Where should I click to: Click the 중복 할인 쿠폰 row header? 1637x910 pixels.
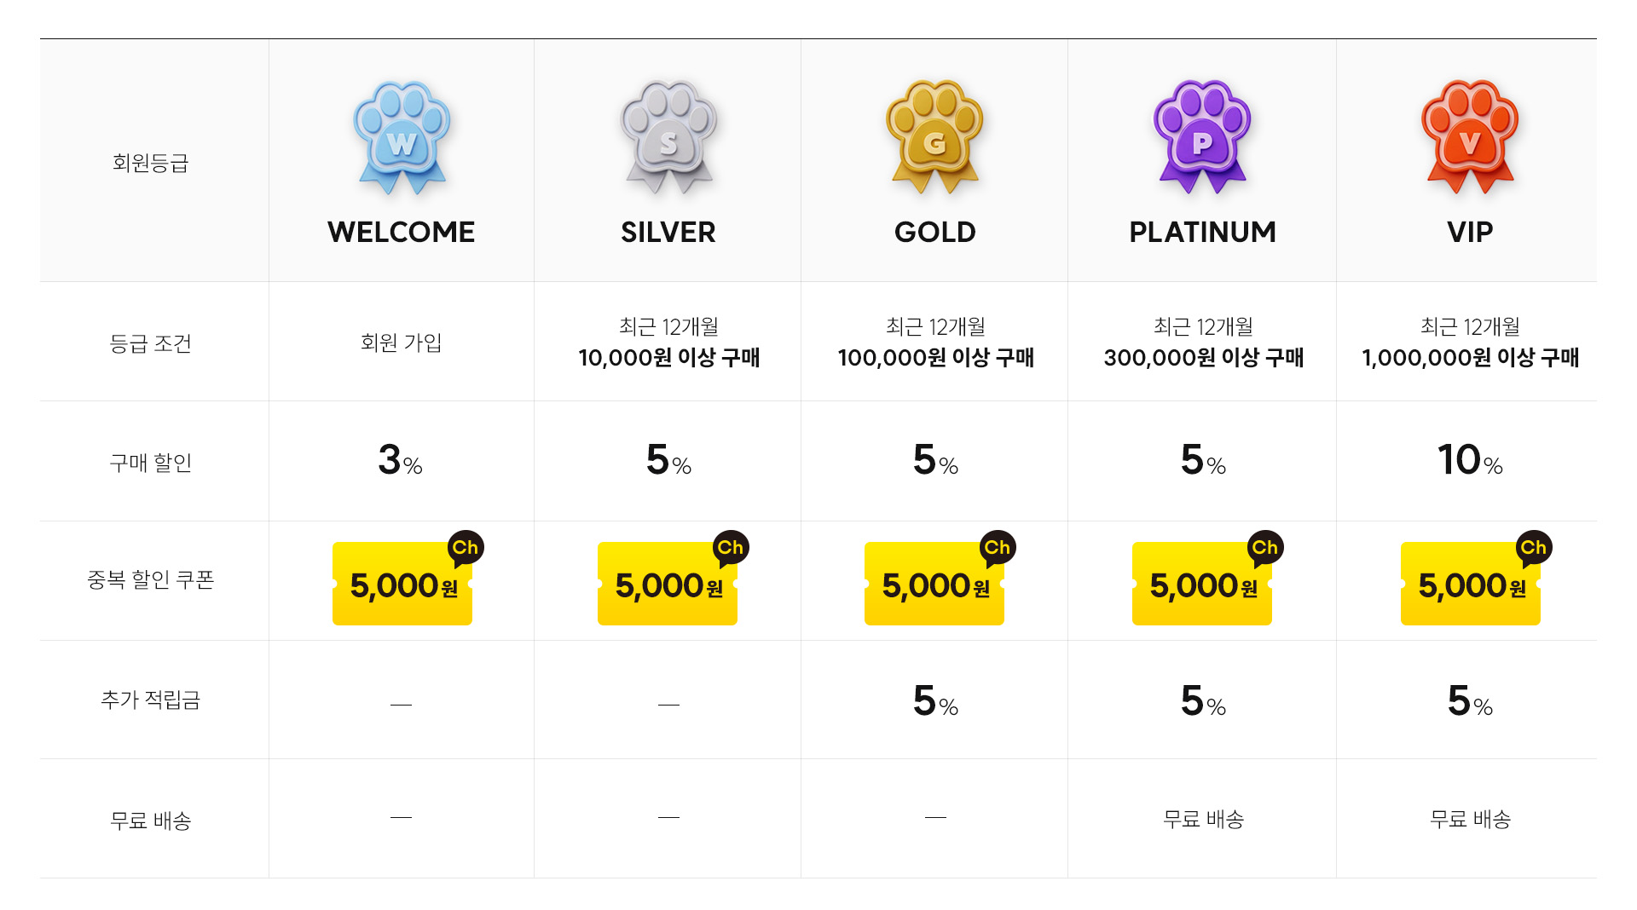coord(151,580)
